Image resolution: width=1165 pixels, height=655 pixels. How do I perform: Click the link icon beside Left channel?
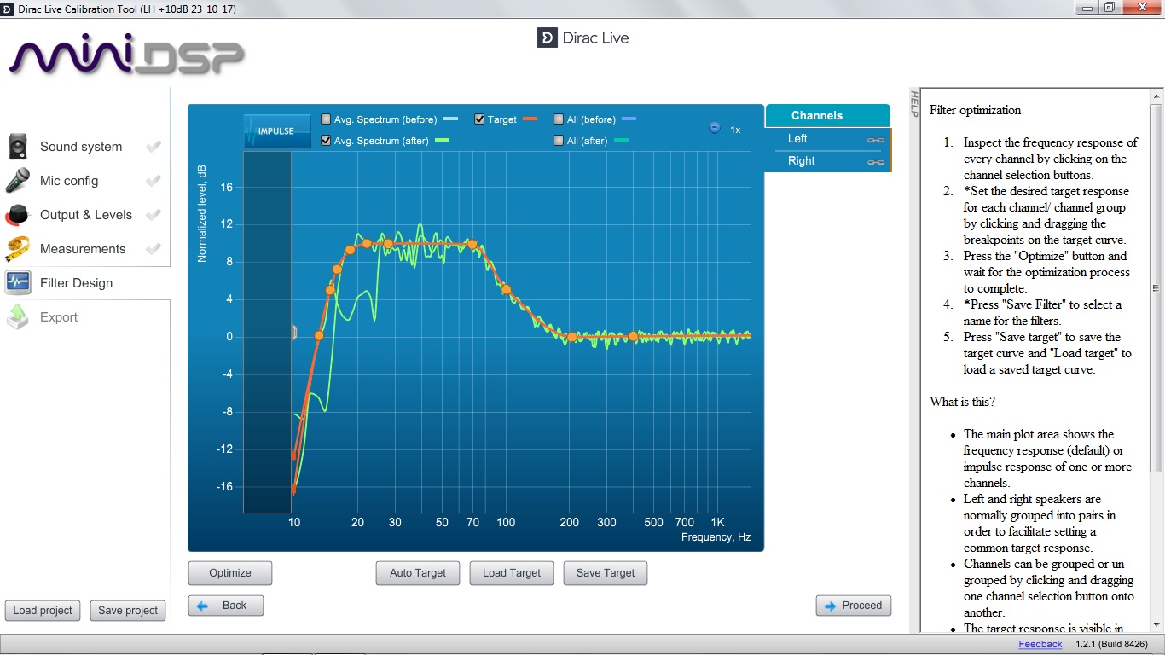click(x=875, y=140)
